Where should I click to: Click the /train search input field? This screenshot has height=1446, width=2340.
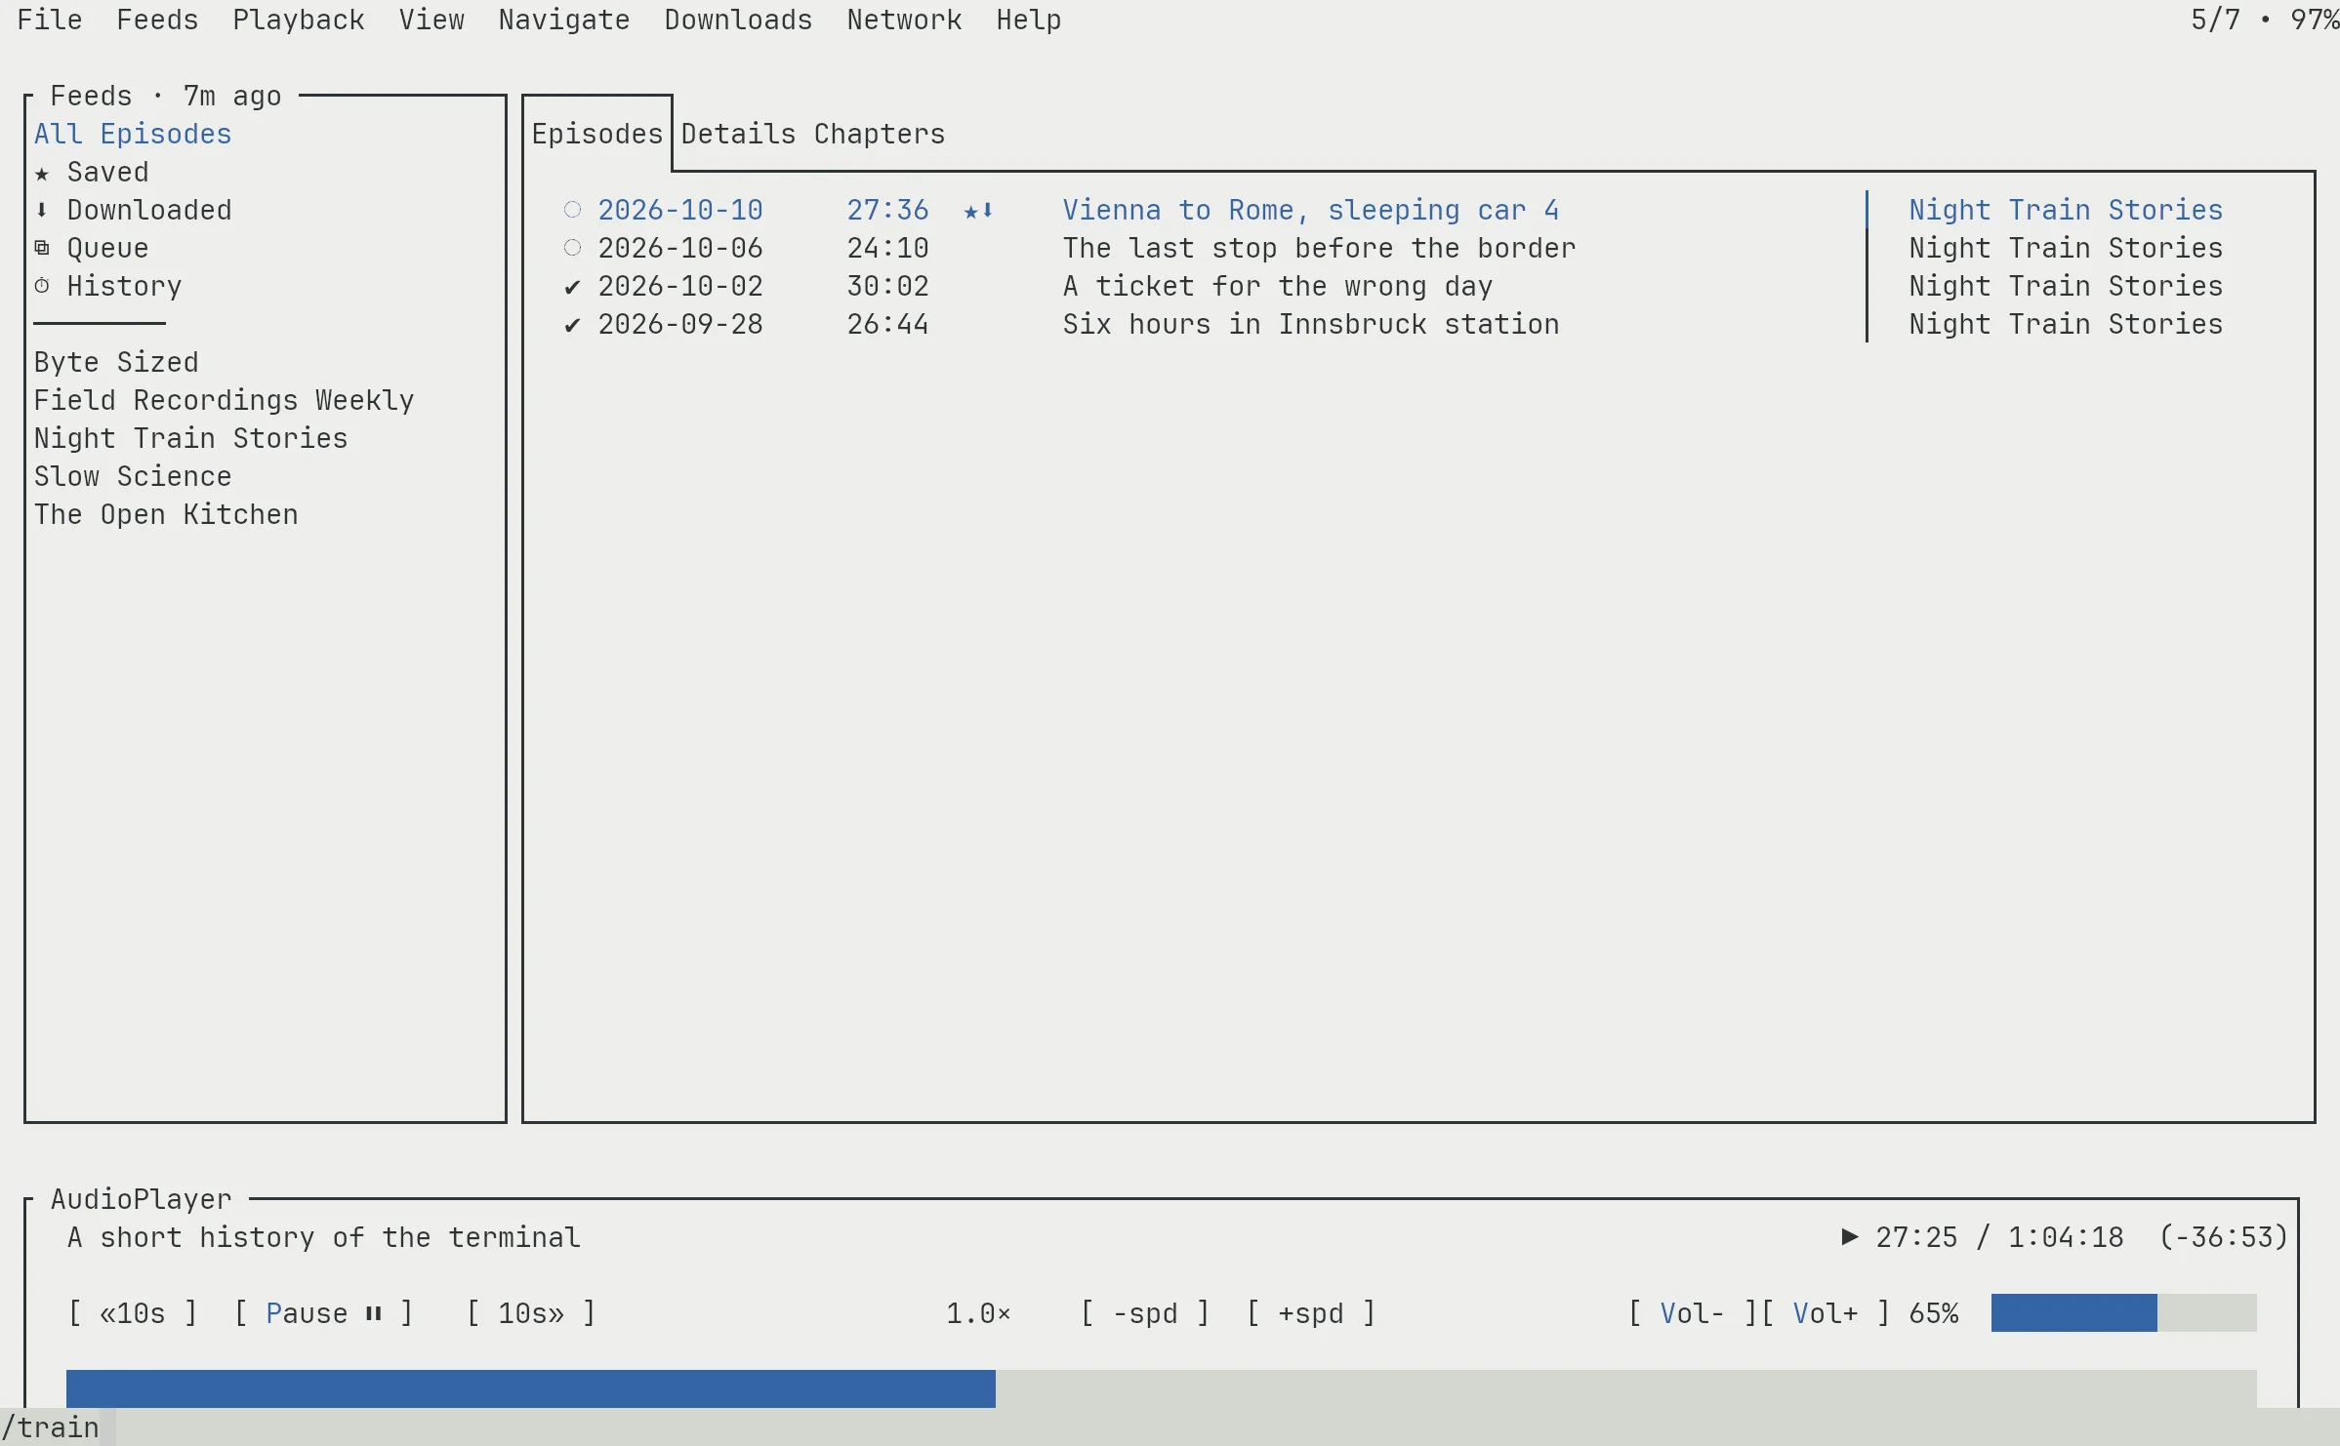(x=1170, y=1427)
